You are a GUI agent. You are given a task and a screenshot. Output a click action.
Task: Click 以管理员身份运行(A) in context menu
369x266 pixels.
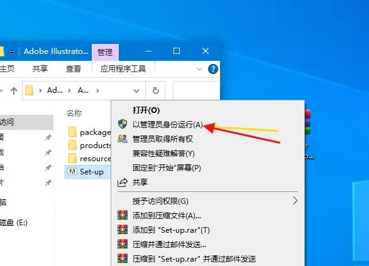point(168,124)
